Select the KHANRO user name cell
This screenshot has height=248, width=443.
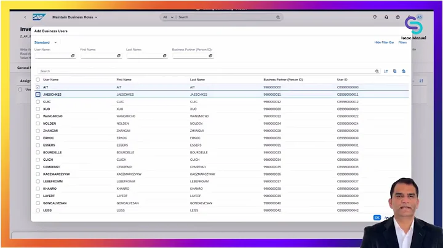coord(50,188)
